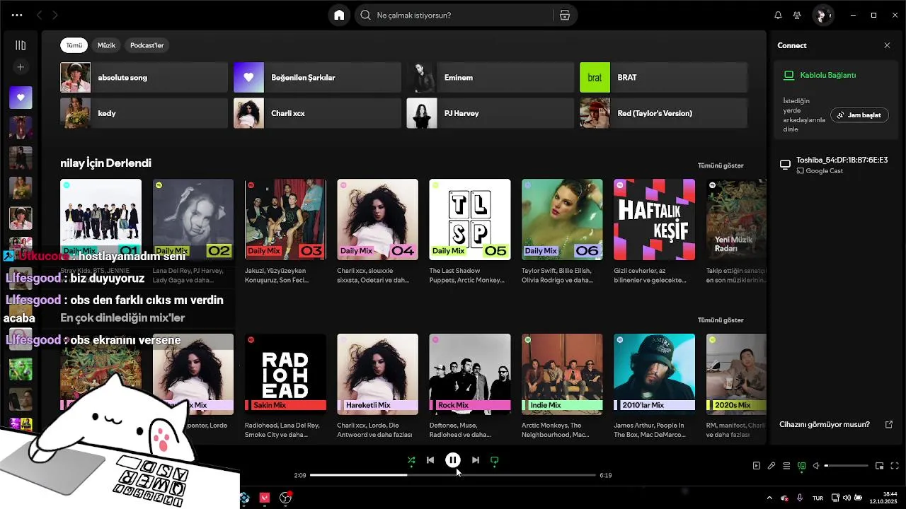Select the Podcast'ler filter chip
This screenshot has width=906, height=509.
click(x=147, y=45)
